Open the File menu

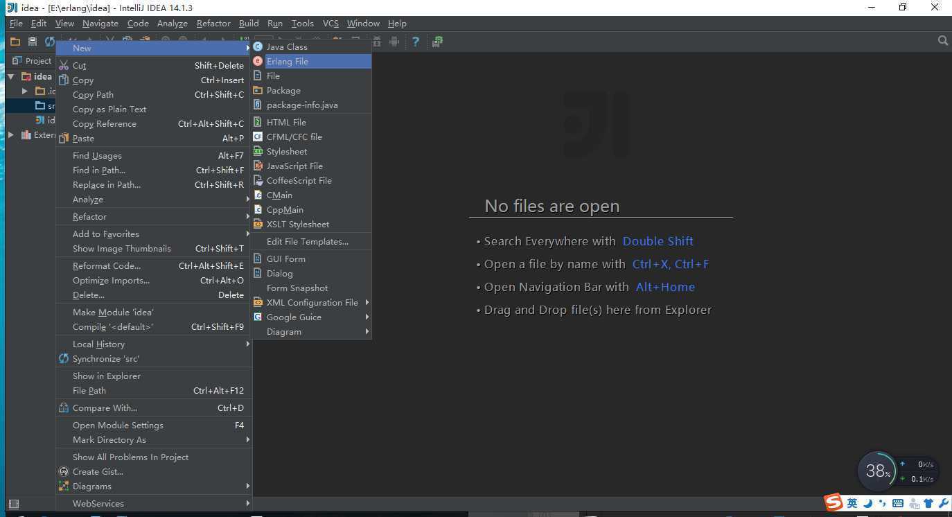[x=16, y=23]
